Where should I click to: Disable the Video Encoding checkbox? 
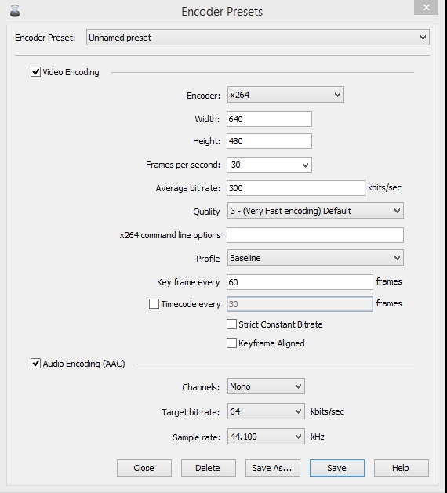35,71
